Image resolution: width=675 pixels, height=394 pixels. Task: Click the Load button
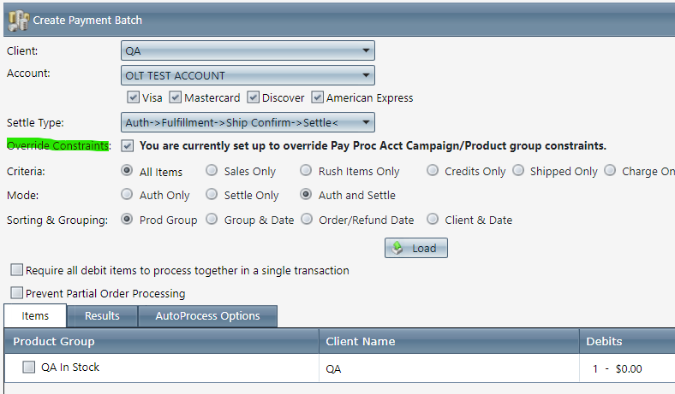(415, 248)
